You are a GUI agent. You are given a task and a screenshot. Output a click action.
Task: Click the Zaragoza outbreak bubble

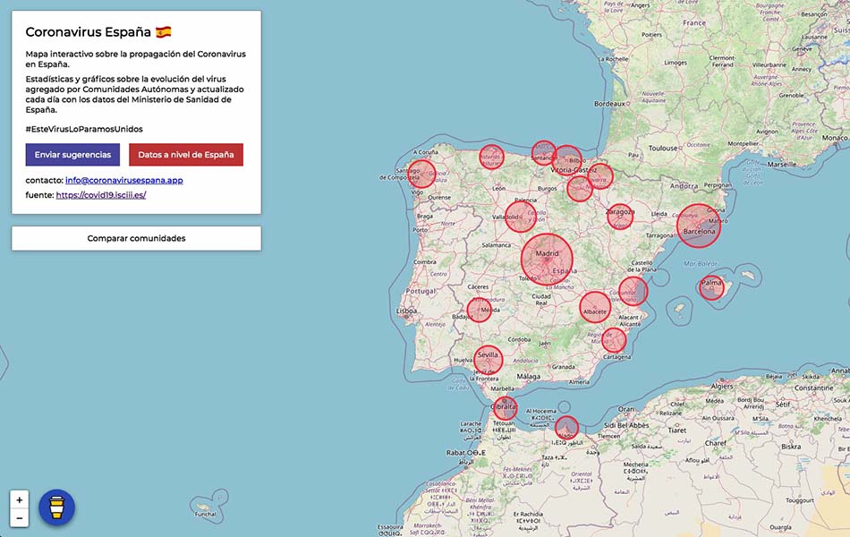[620, 215]
